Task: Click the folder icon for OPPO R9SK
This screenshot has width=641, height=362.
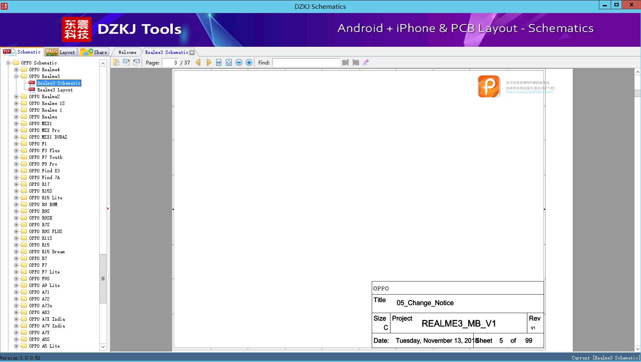Action: point(24,218)
